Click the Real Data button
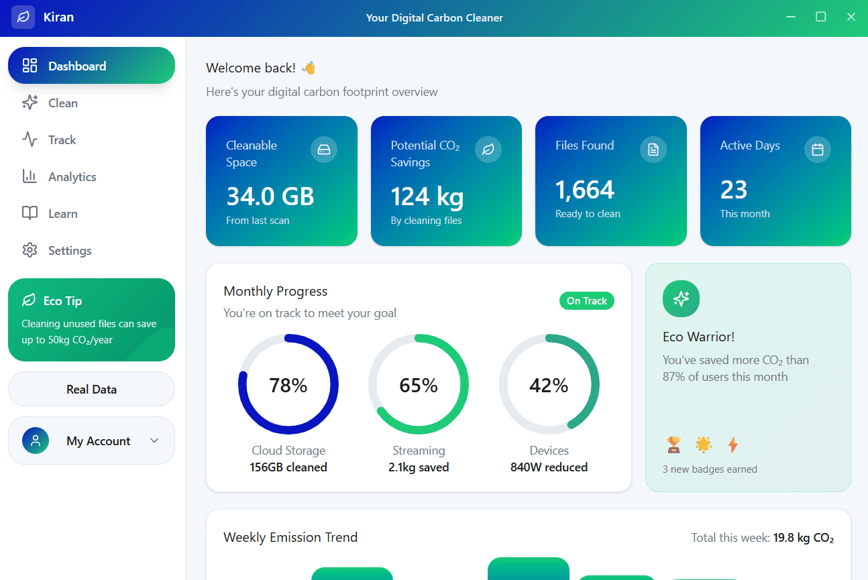The height and width of the screenshot is (580, 868). click(91, 389)
